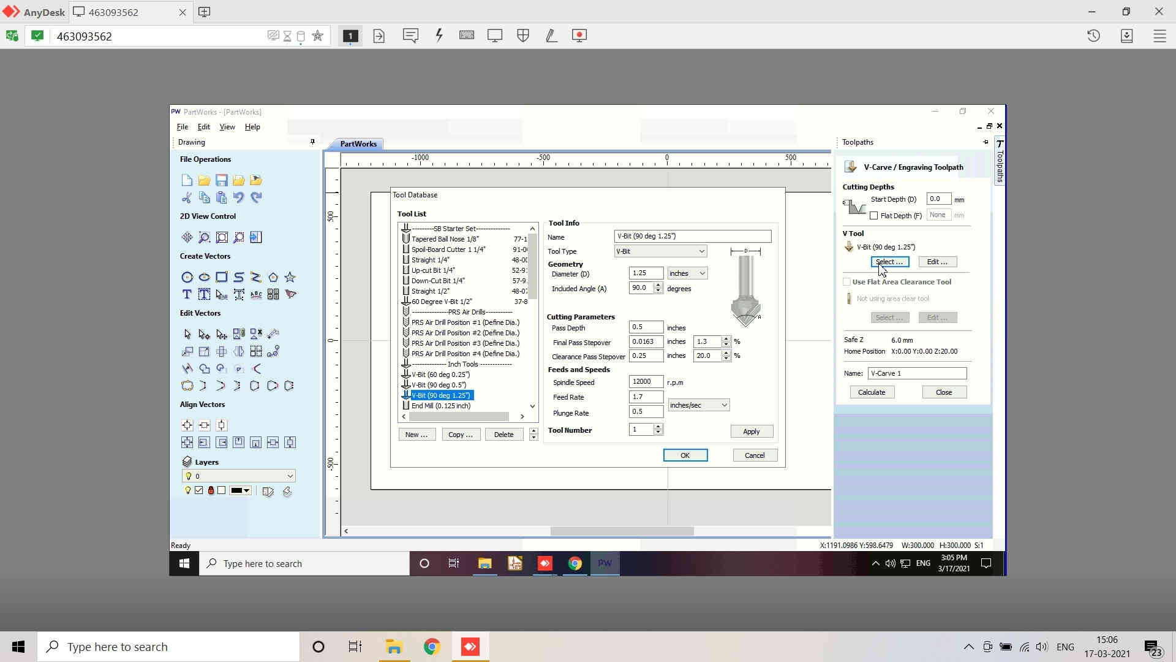Click the Undo arrow icon
1176x662 pixels.
[238, 197]
